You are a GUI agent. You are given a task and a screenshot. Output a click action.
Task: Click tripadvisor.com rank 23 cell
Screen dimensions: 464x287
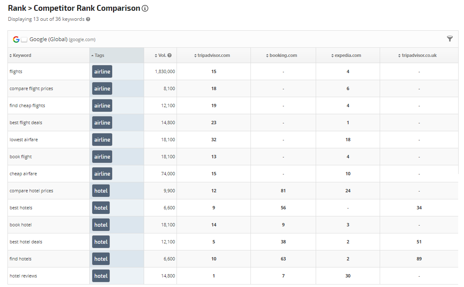click(x=214, y=123)
